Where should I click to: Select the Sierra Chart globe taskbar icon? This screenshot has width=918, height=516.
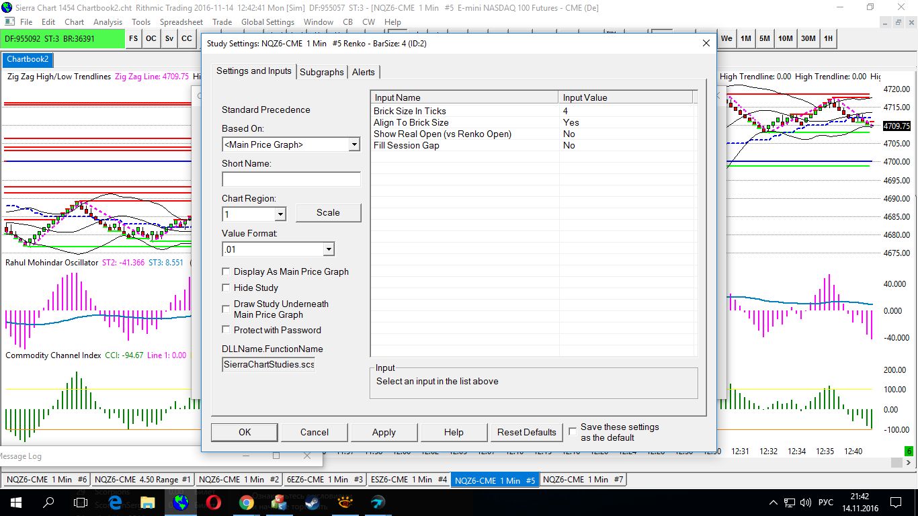coord(180,503)
